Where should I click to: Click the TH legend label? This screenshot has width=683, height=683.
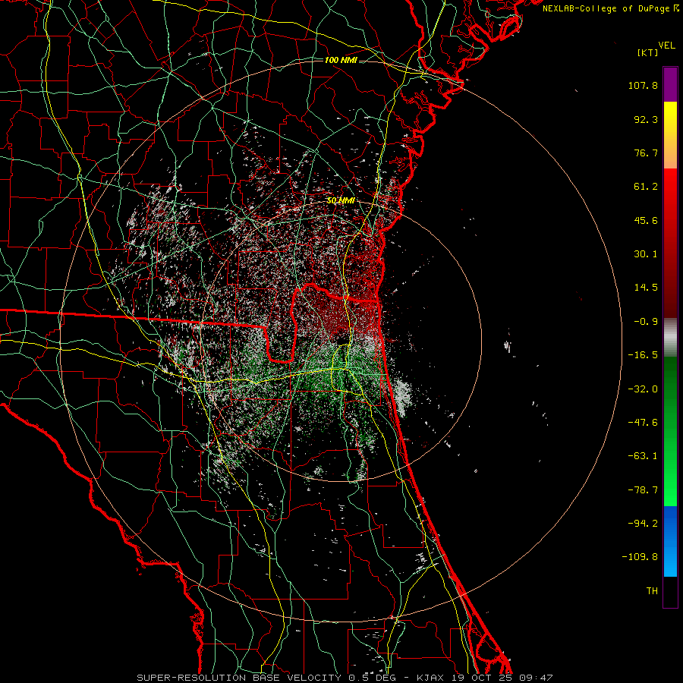652,590
